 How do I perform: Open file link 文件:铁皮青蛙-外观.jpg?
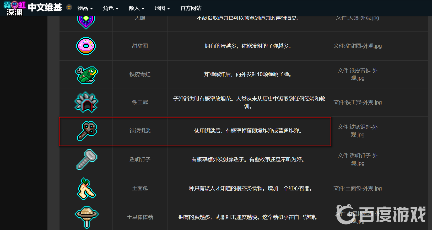point(358,74)
